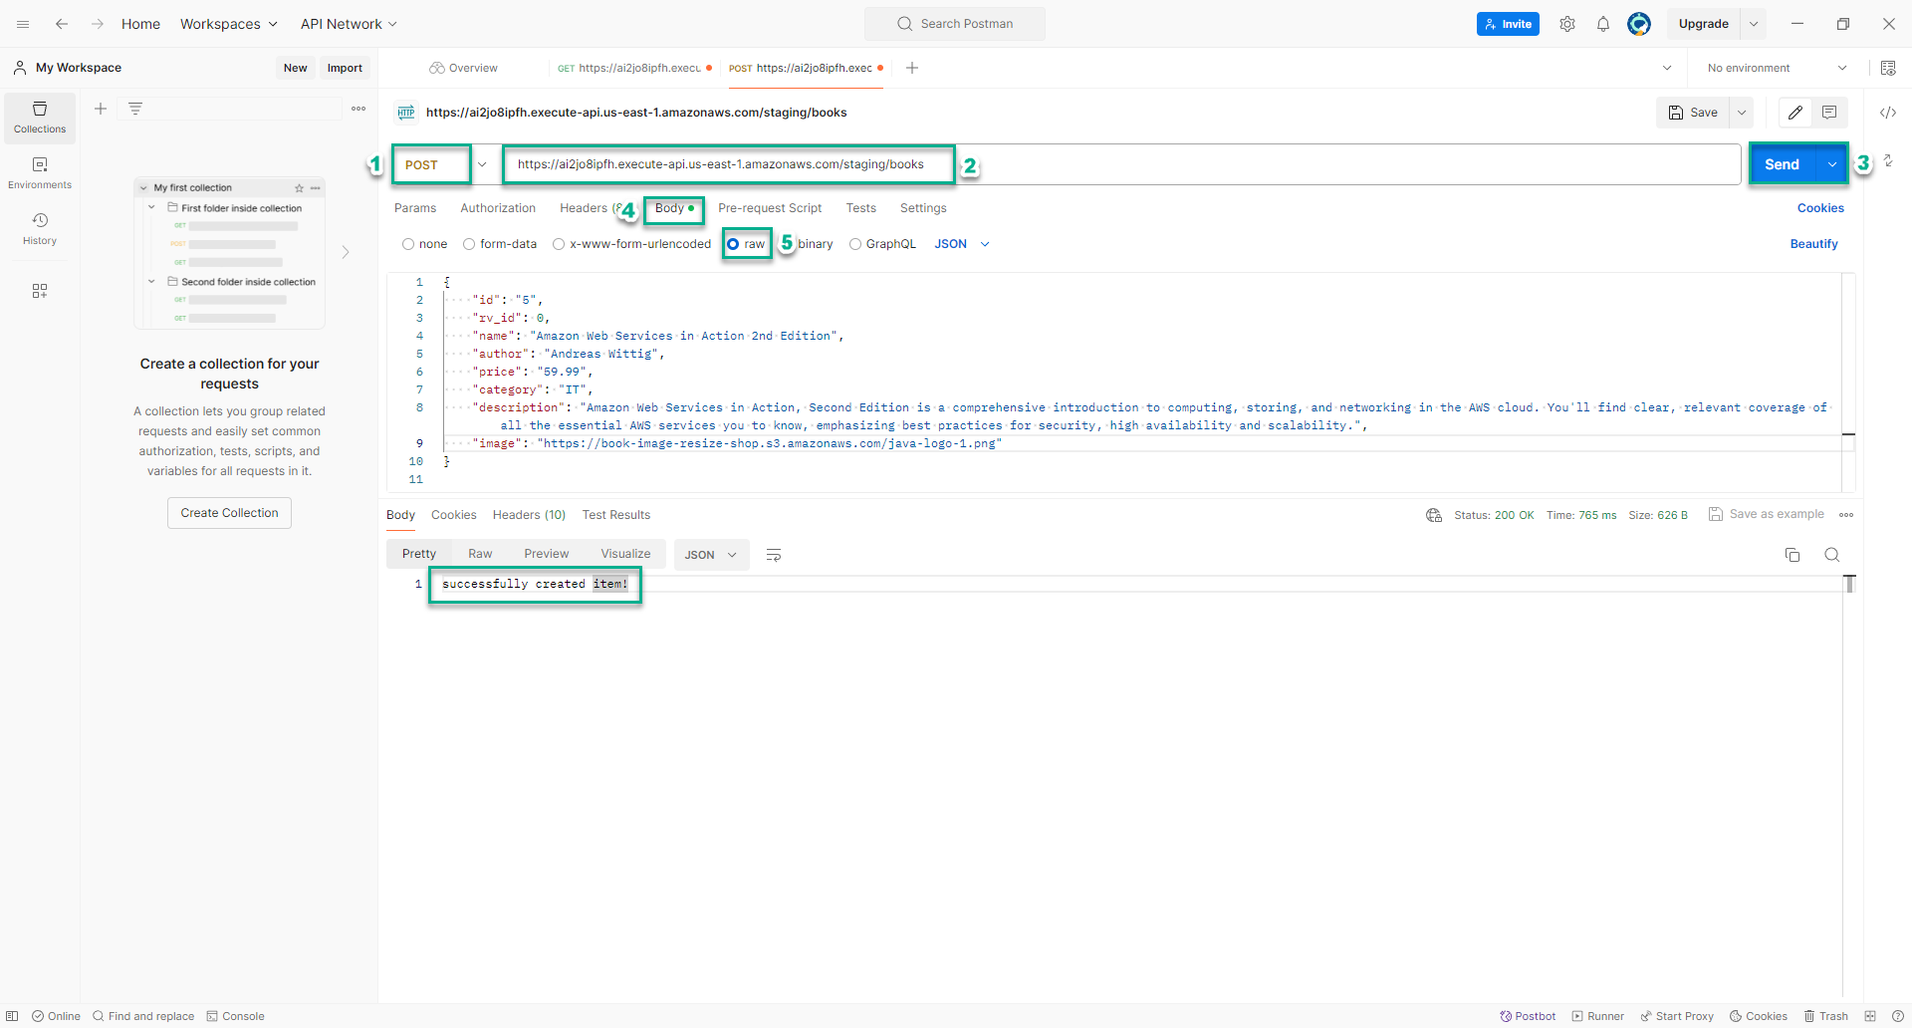Add a new collection with plus icon
1912x1028 pixels.
101,109
